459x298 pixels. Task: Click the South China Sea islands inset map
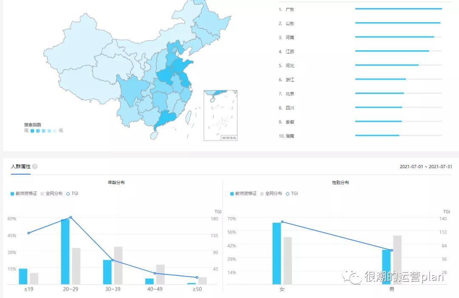(220, 115)
